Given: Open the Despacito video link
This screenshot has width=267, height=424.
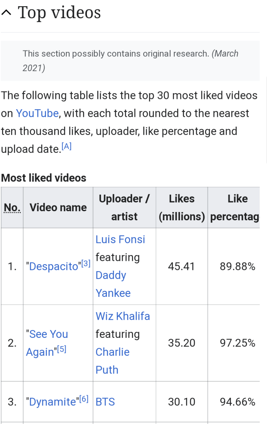Looking at the screenshot, I should point(53,267).
